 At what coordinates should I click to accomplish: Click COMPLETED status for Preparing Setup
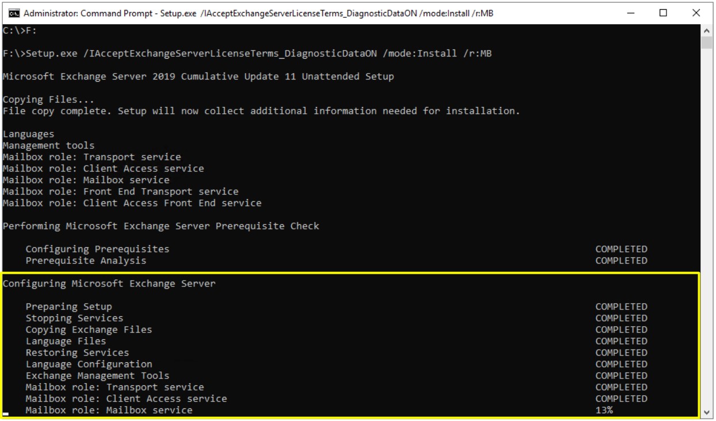tap(622, 307)
